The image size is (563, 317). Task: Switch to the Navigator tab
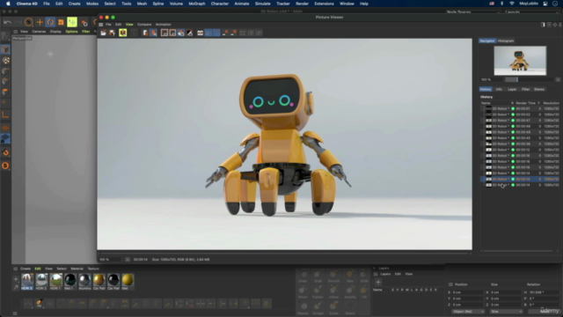click(487, 41)
